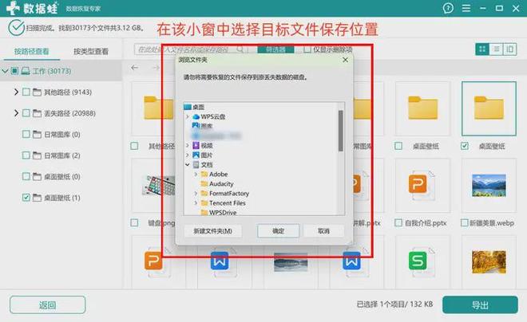Check the 其他路径 (9143) checkbox
The image size is (527, 322).
pos(26,92)
